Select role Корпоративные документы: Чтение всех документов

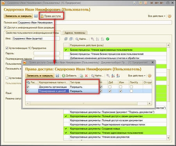click(x=115, y=137)
